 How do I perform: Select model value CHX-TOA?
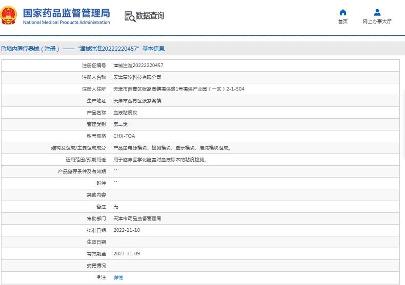pyautogui.click(x=124, y=136)
